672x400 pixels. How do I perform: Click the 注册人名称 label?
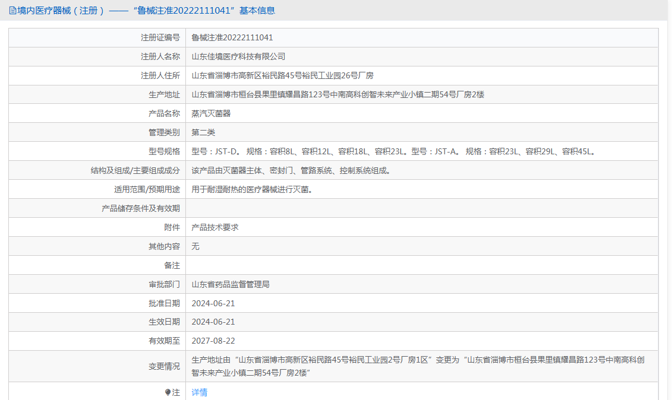(x=160, y=56)
